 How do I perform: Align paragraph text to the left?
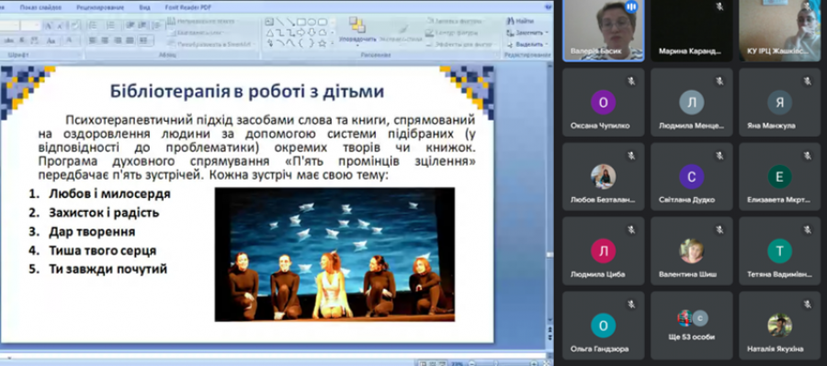point(92,40)
